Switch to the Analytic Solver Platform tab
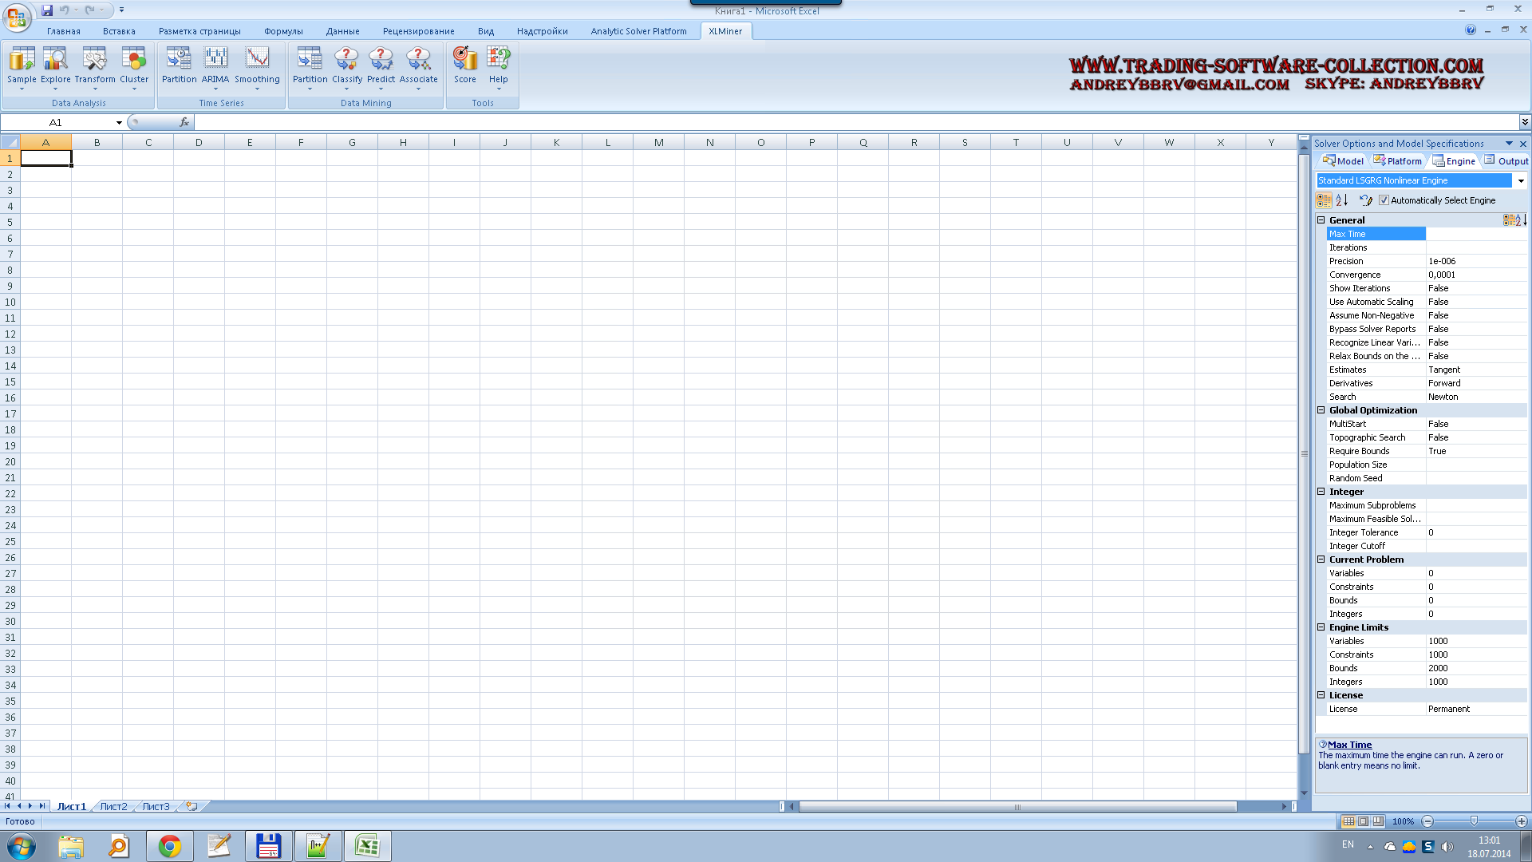Viewport: 1532px width, 862px height. pos(638,31)
